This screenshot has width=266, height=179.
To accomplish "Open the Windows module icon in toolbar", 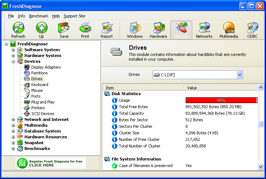I will (x=135, y=28).
